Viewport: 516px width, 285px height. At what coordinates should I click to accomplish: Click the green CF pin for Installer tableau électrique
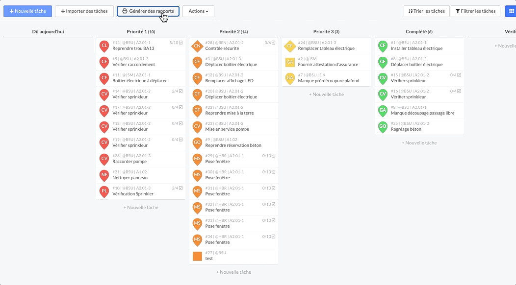[x=383, y=46]
